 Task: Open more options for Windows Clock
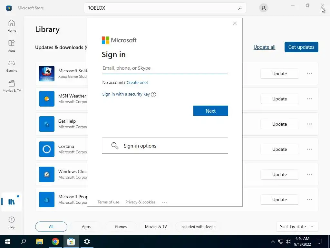pyautogui.click(x=309, y=174)
